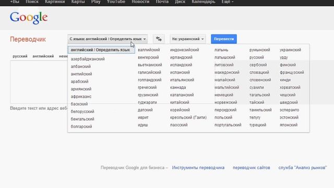Select "литовский" from language list
Screen dimensions: 334x188
pyautogui.click(x=224, y=65)
